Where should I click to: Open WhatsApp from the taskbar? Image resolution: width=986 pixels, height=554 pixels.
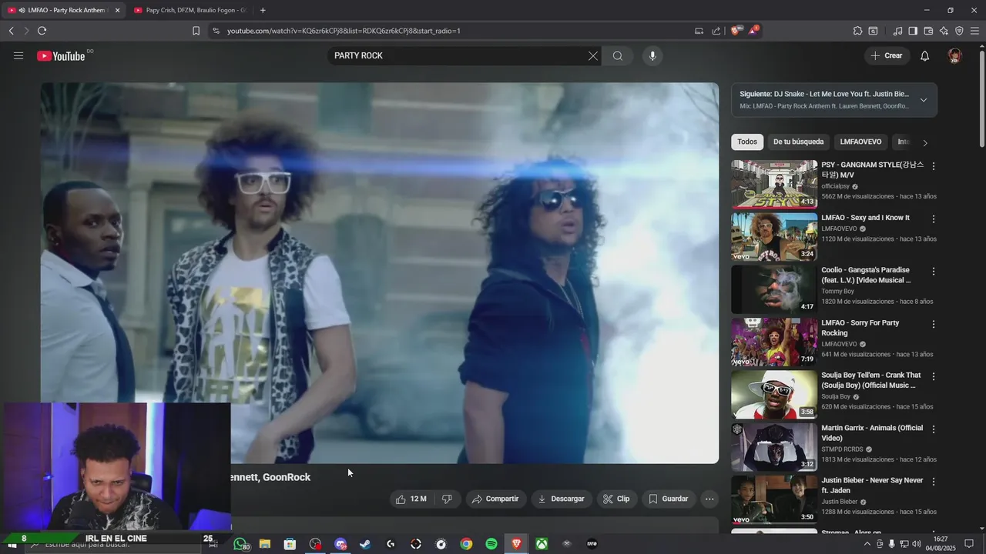[240, 544]
